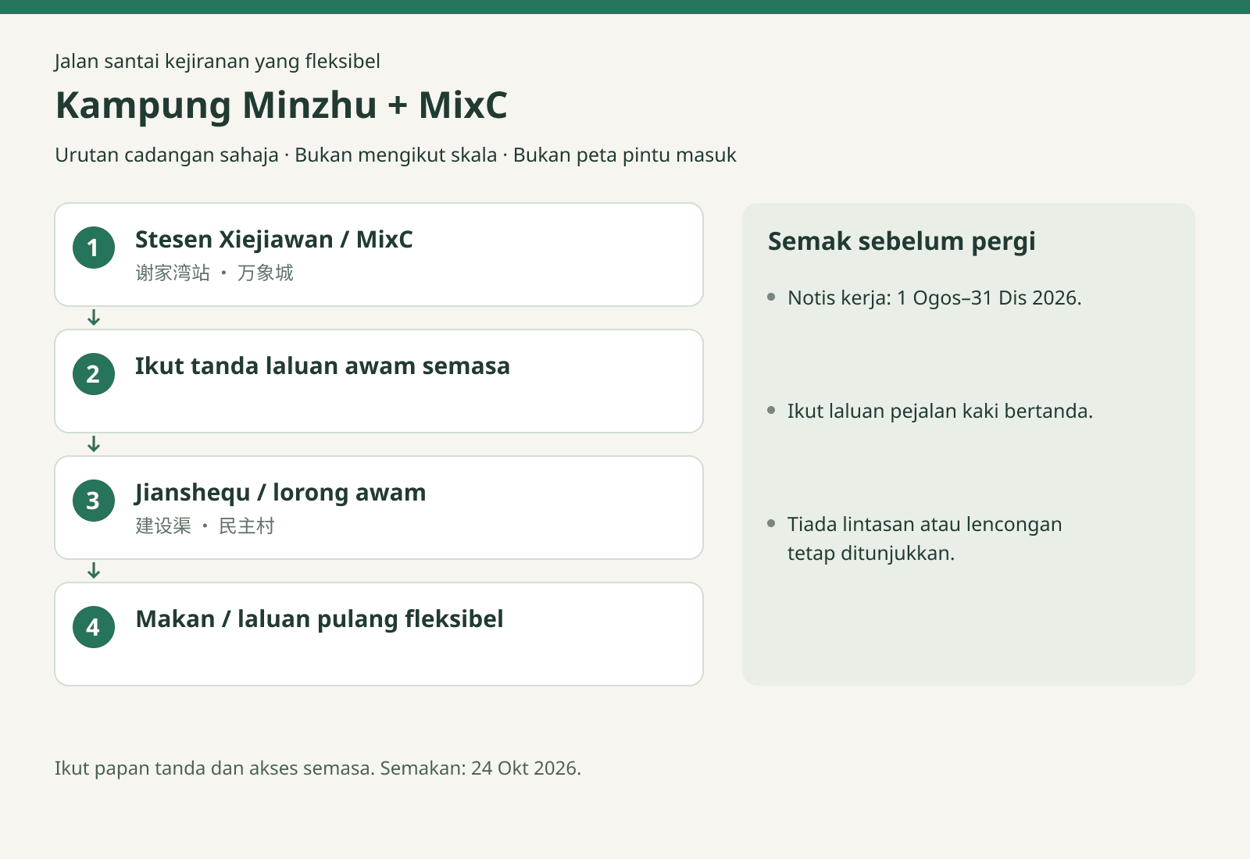Click the Chinese text 谢家湾站 · 万象城

coord(214,273)
